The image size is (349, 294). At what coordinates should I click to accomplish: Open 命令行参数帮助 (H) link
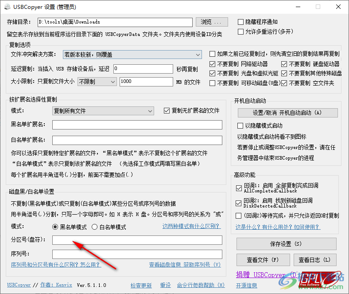201,285
